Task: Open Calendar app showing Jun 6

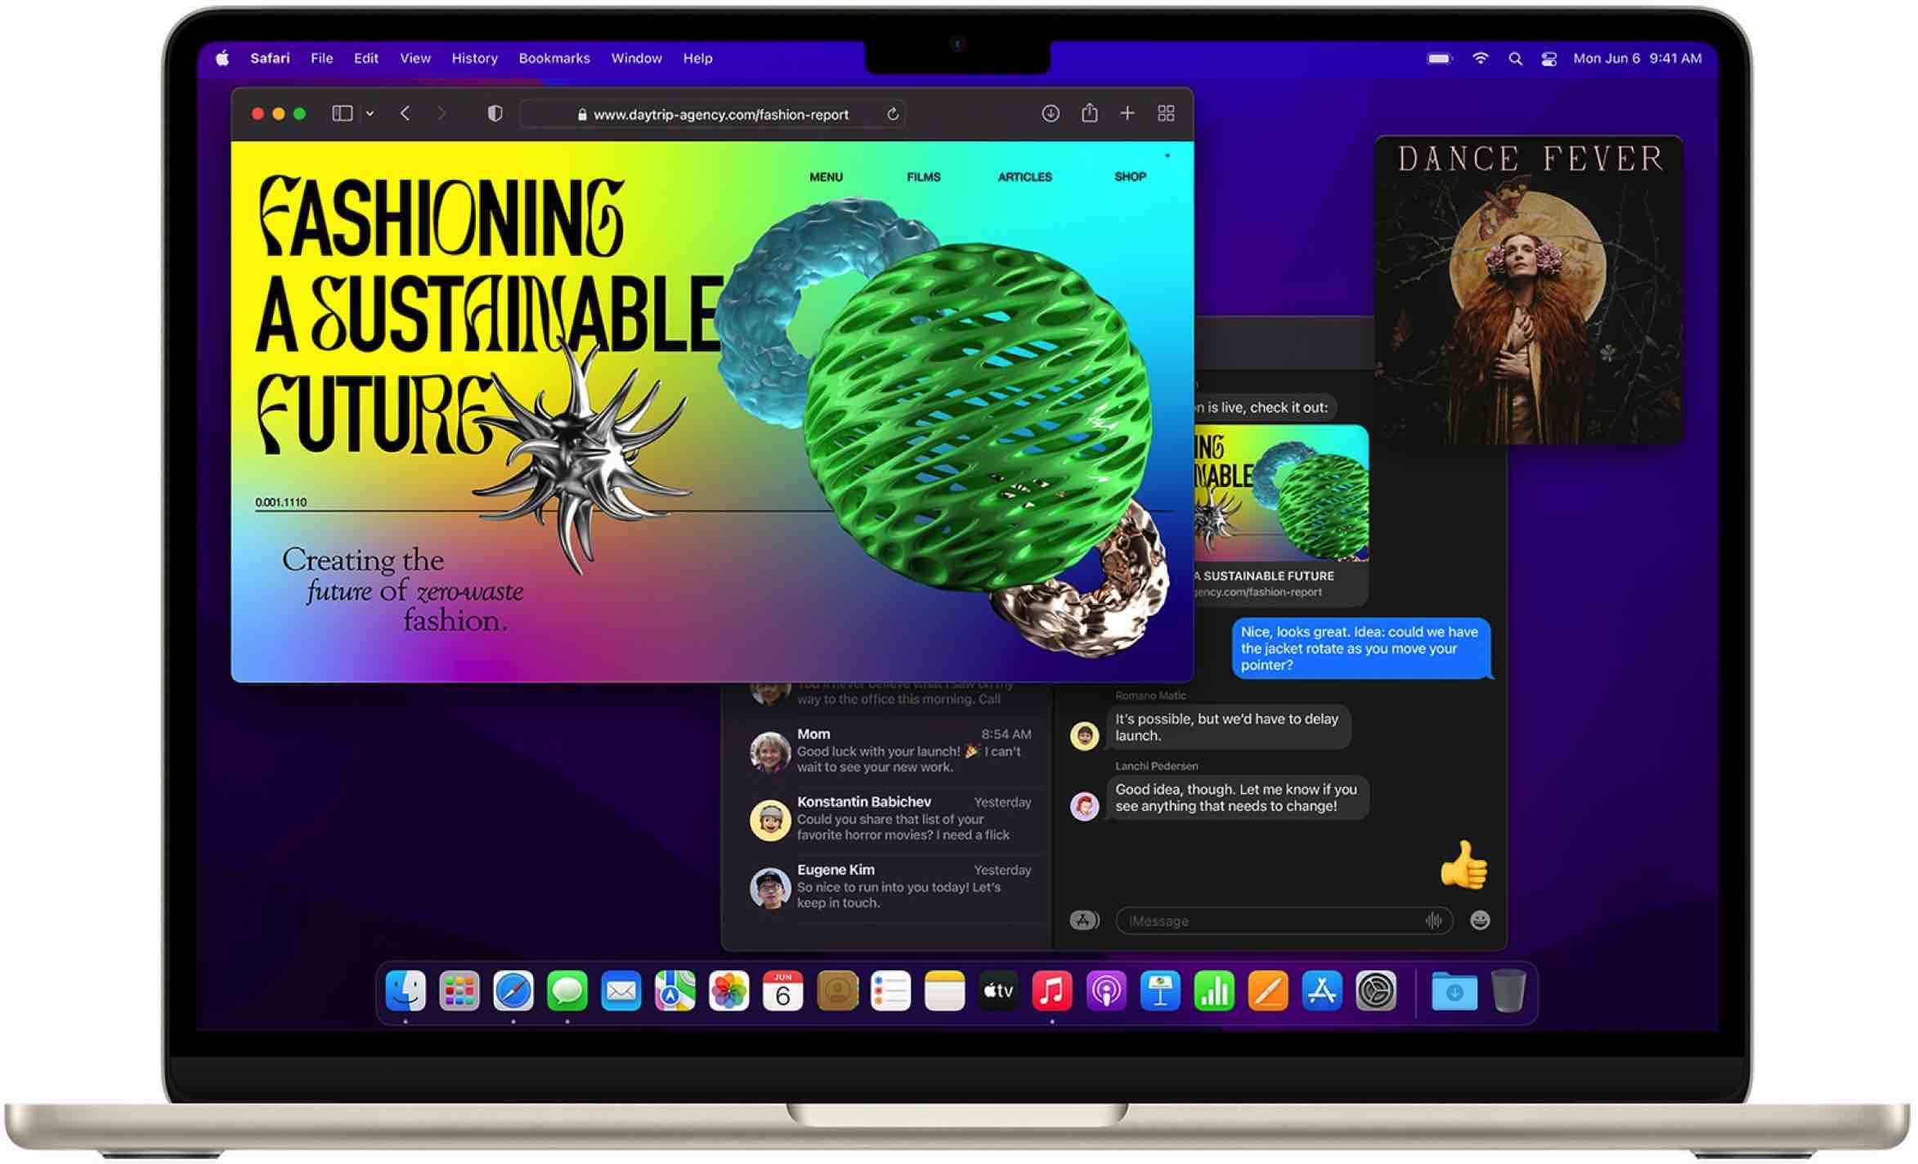Action: pyautogui.click(x=783, y=992)
